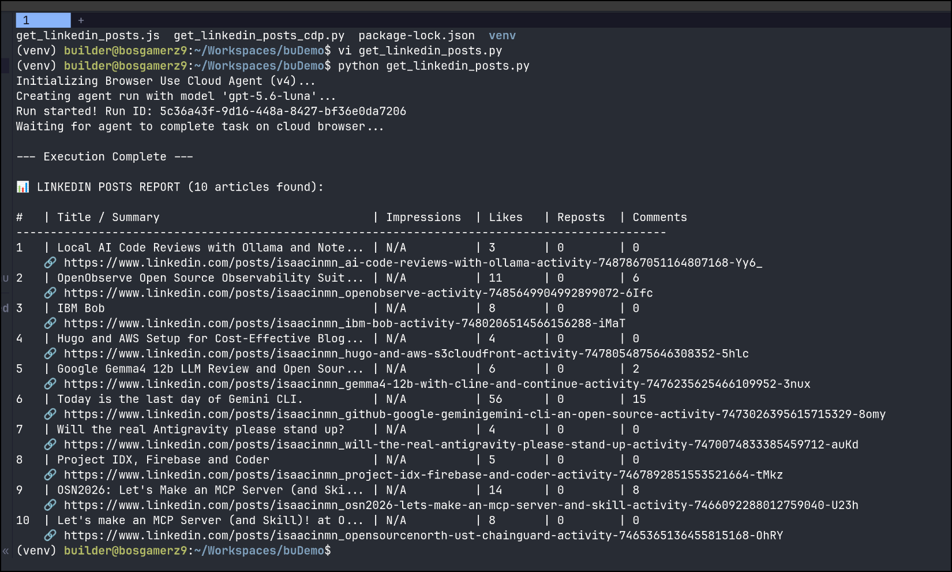Viewport: 952px width, 572px height.
Task: Click the link icon beside the osn2026 URL
Action: (51, 505)
